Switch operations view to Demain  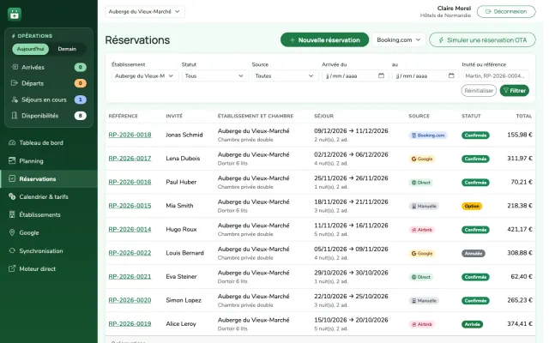point(67,49)
